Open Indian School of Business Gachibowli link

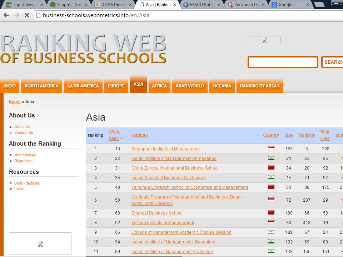point(168,178)
